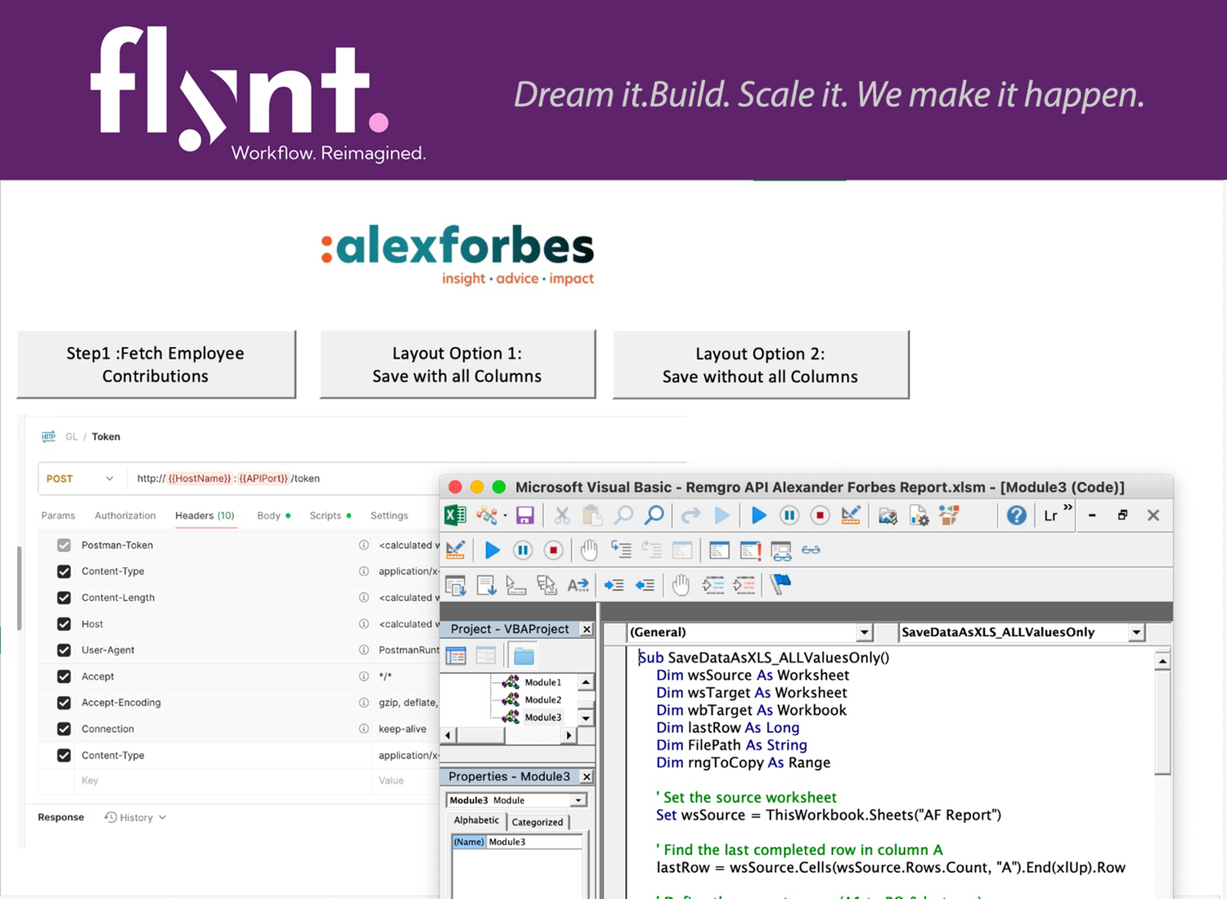Image resolution: width=1227 pixels, height=899 pixels.
Task: Open the dropdown arrow next to Insert UserForm
Action: [x=505, y=515]
